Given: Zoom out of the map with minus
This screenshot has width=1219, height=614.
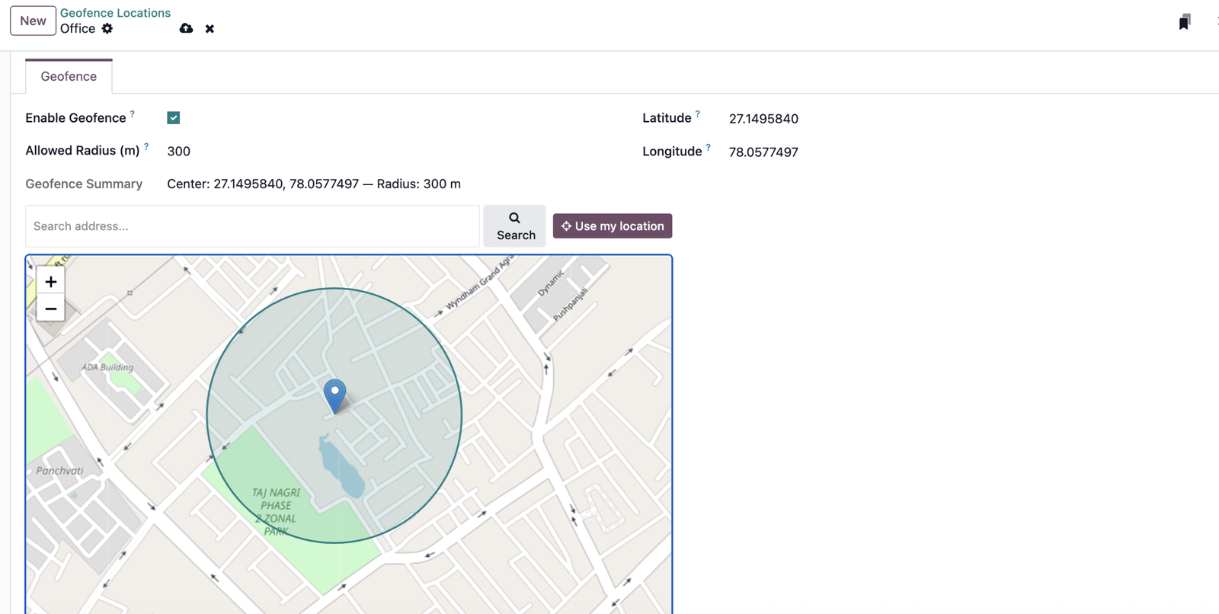Looking at the screenshot, I should coord(51,309).
